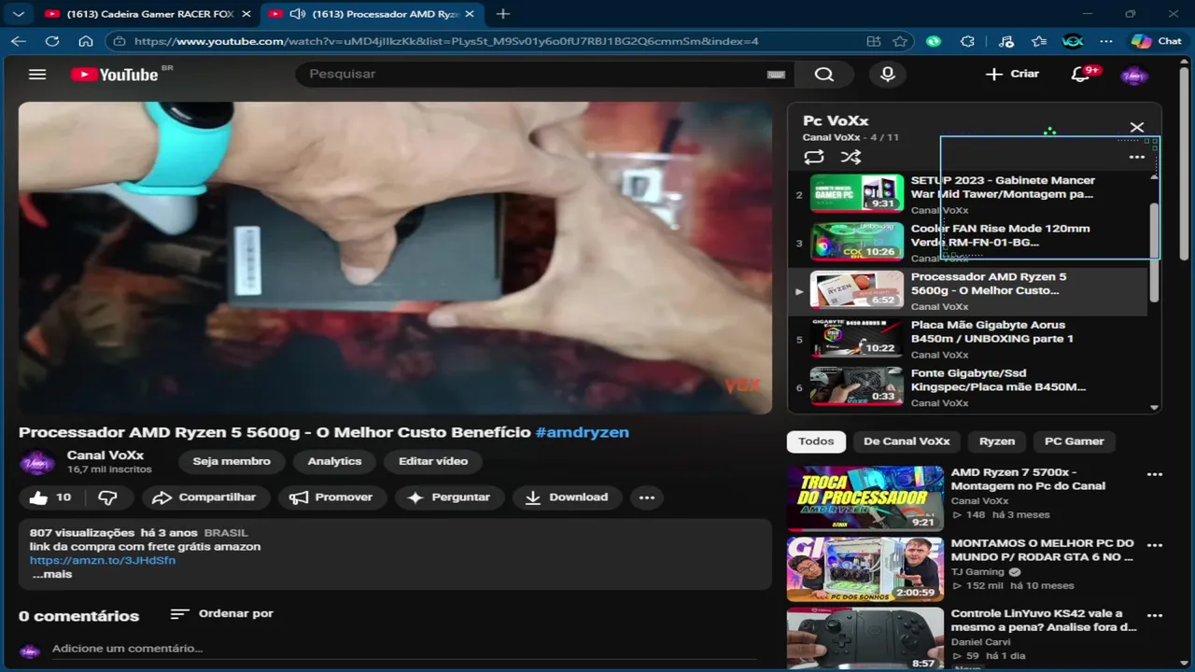Click the #amdryzen hashtag link
1195x672 pixels.
tap(582, 432)
